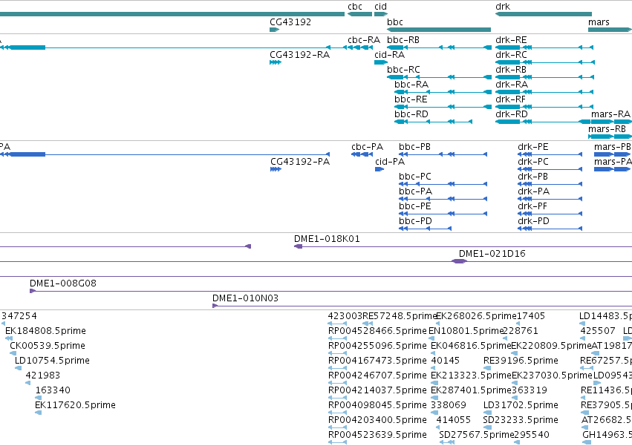Screen dimensions: 632x446
Task: Select the LD31702.5prime EST label
Action: (x=521, y=406)
